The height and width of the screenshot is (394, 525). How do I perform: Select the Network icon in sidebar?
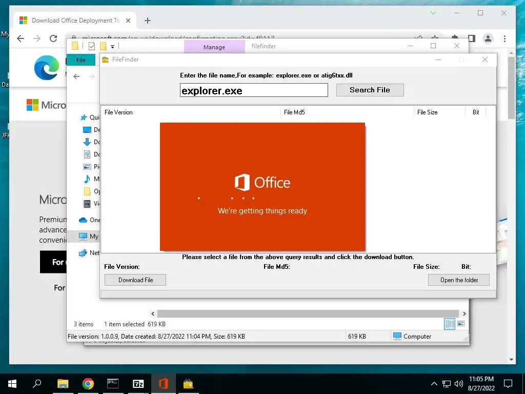(83, 252)
